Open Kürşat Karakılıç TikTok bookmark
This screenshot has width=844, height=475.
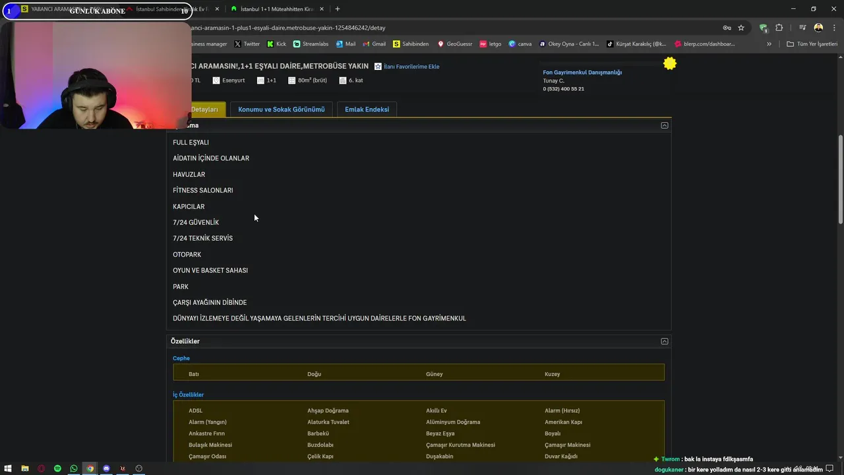point(636,44)
